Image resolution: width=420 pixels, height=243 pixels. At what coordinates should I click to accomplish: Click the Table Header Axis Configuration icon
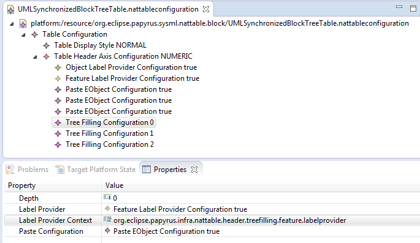tap(46, 56)
